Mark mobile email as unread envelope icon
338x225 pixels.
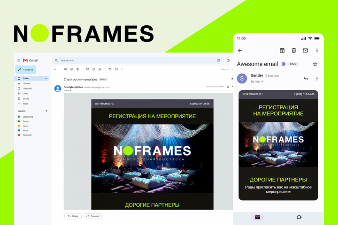pyautogui.click(x=305, y=50)
